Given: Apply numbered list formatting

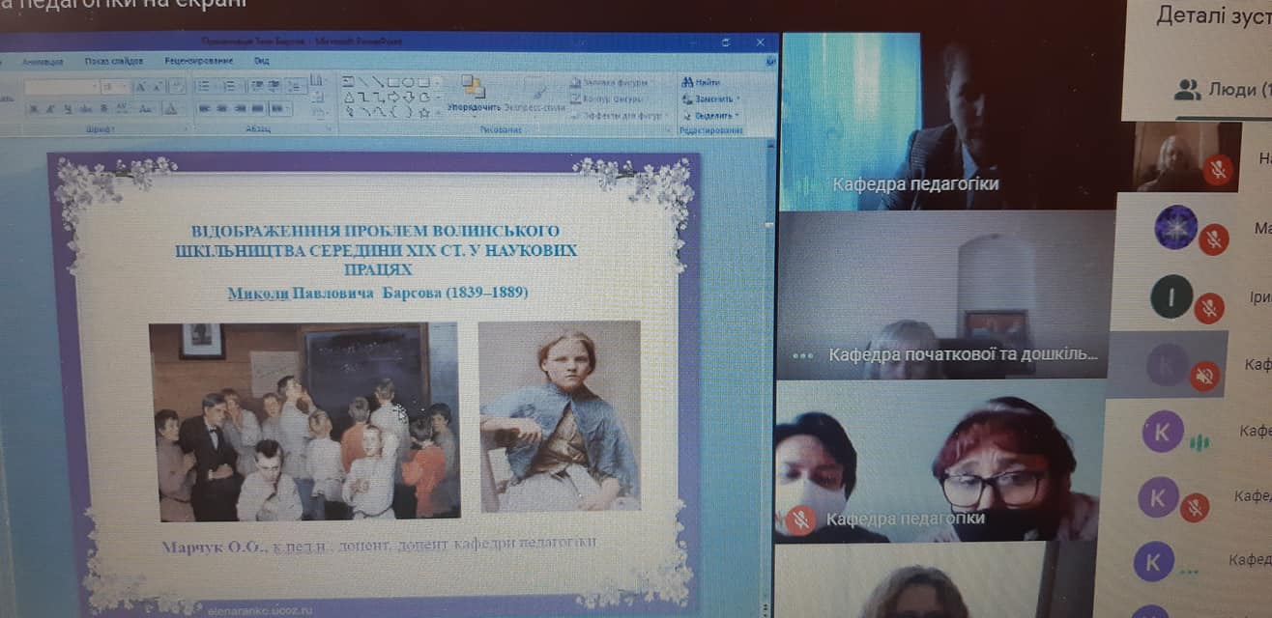Looking at the screenshot, I should pos(231,87).
